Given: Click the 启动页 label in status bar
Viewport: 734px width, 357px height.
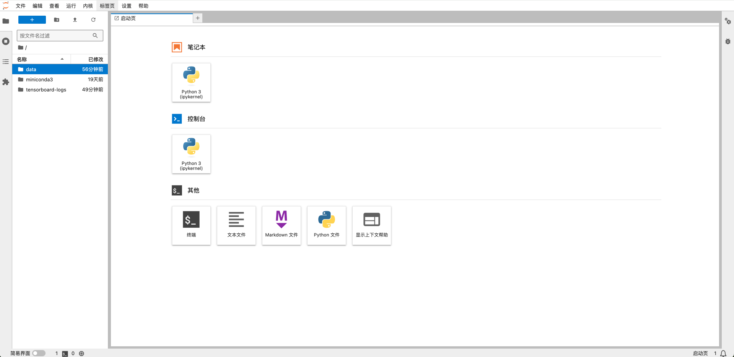Looking at the screenshot, I should coord(700,354).
